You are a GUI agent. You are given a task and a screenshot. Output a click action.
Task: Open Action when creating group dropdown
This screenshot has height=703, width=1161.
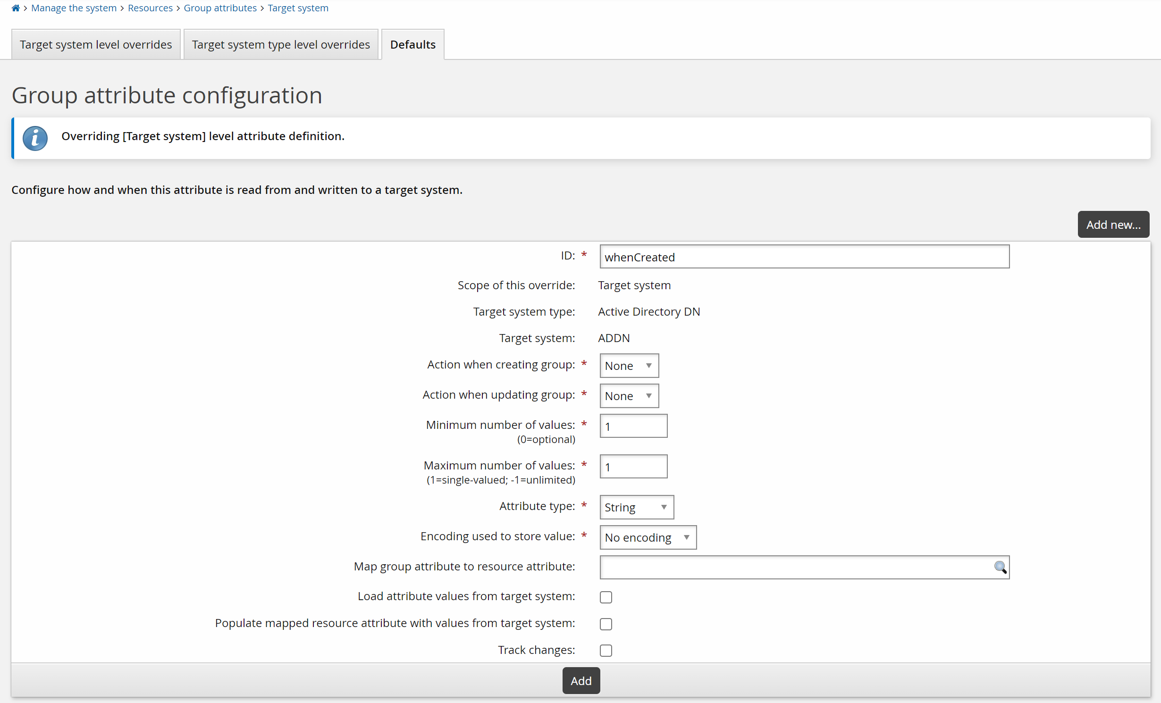629,366
